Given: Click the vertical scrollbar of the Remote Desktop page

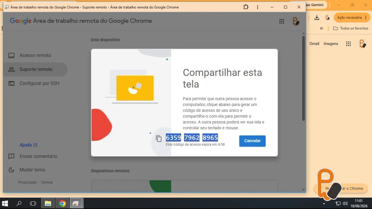Looking at the screenshot, I should pyautogui.click(x=303, y=78).
